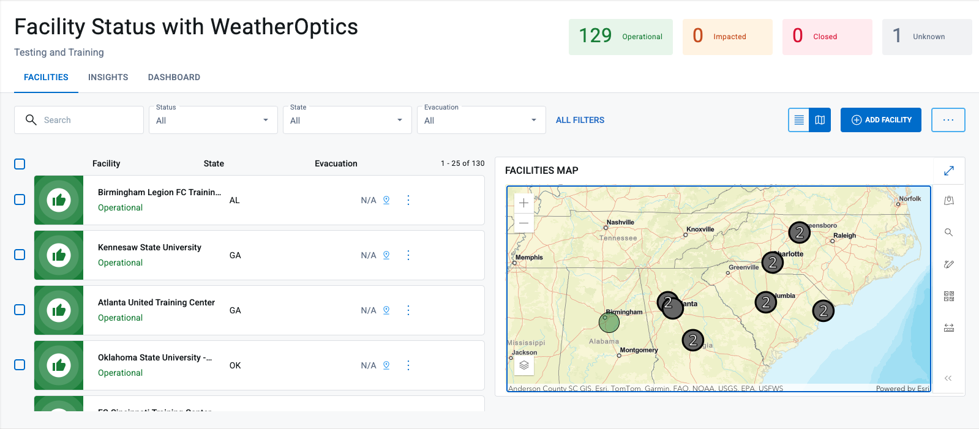
Task: Open the basemap gallery grid icon
Action: point(949,296)
